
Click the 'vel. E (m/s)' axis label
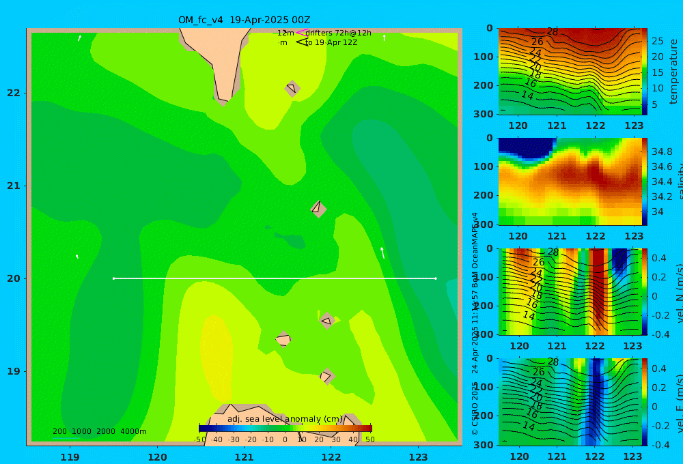pos(680,403)
